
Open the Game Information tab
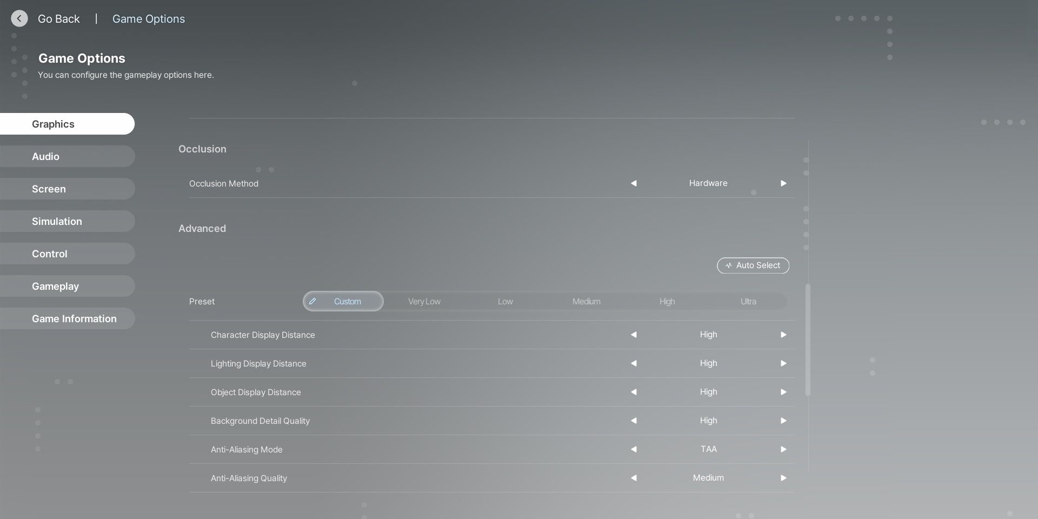[67, 318]
